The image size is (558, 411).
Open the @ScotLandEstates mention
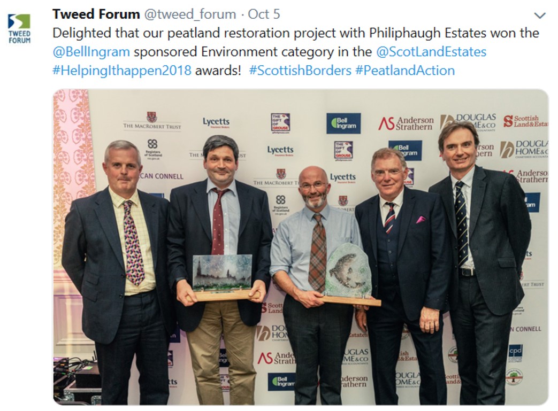click(431, 52)
